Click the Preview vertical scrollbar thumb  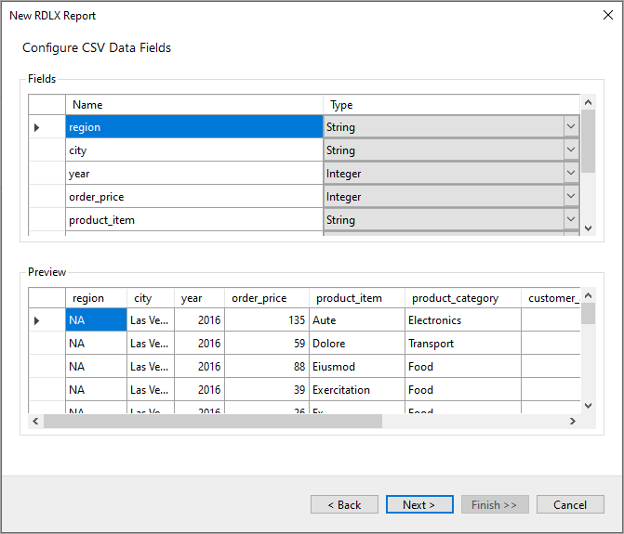point(588,314)
